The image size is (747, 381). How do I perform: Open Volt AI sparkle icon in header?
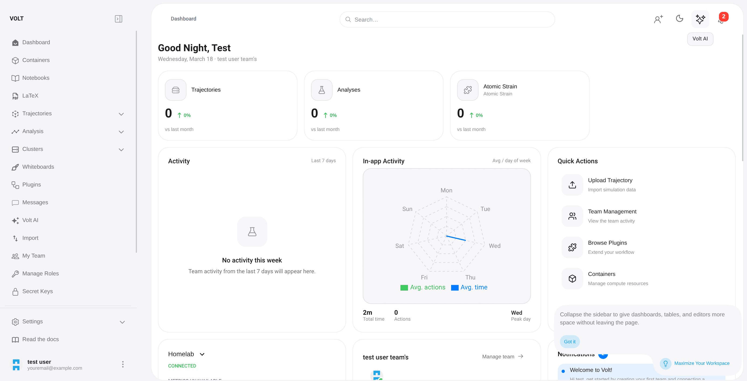pyautogui.click(x=700, y=19)
